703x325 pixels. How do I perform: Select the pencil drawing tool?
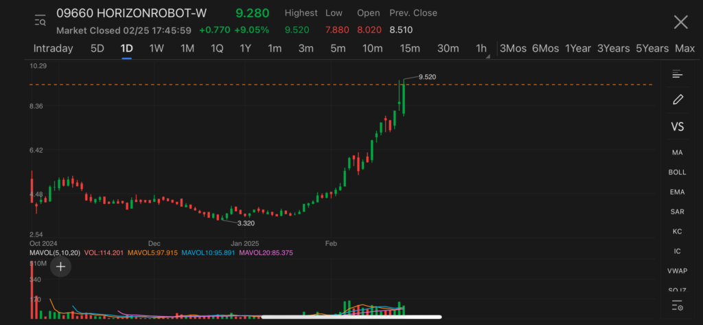678,100
